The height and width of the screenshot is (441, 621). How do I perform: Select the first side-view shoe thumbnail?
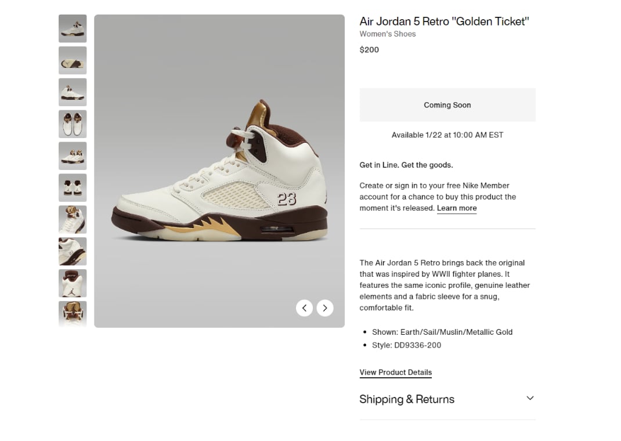[73, 28]
